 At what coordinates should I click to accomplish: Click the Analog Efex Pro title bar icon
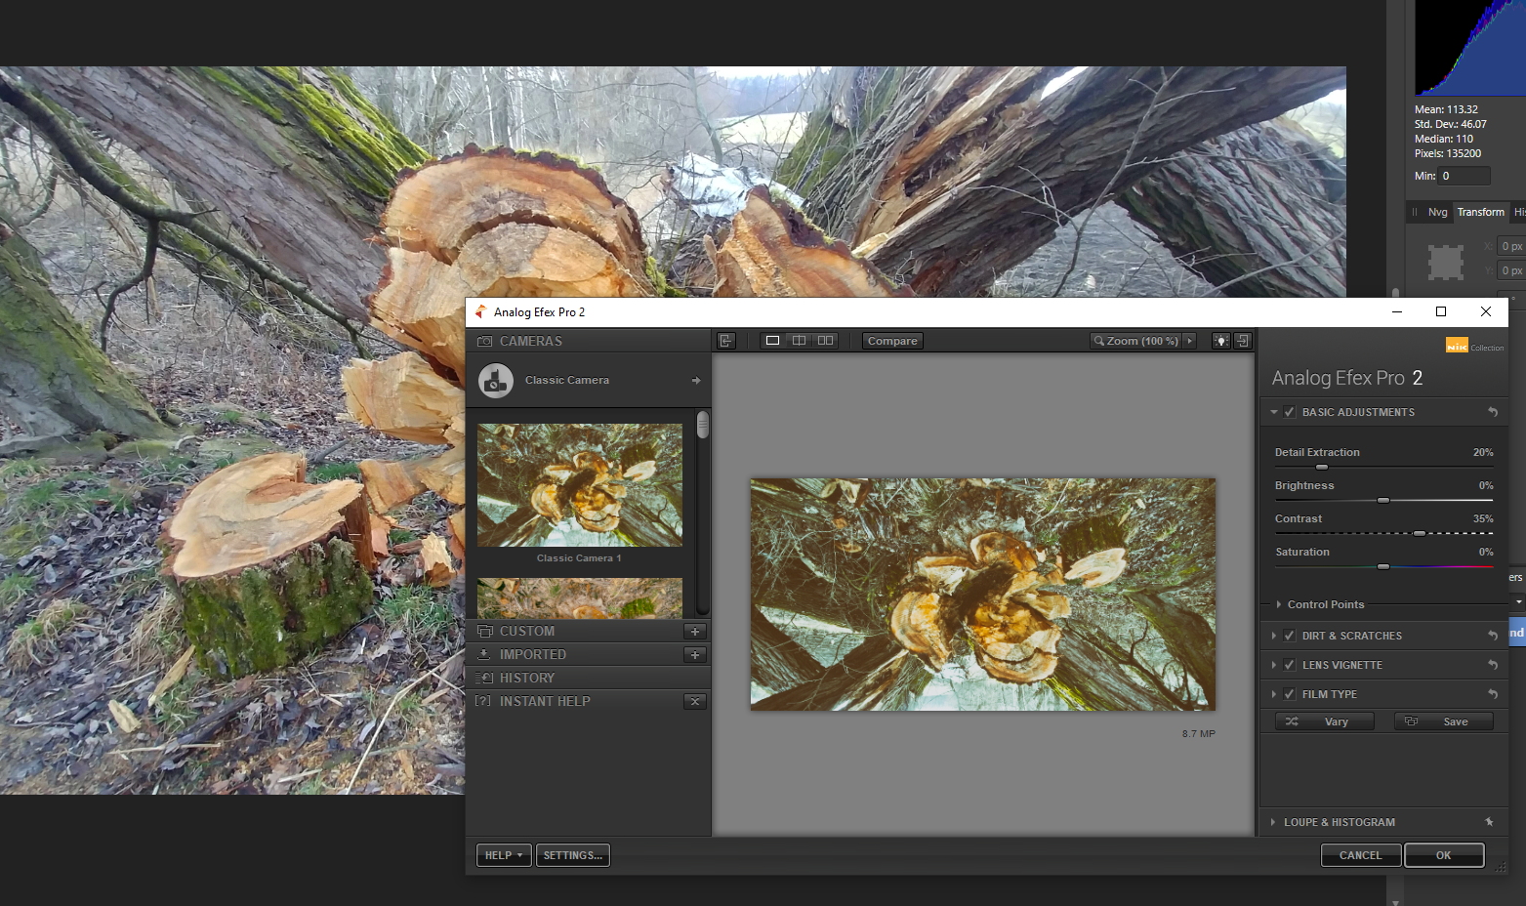[480, 311]
